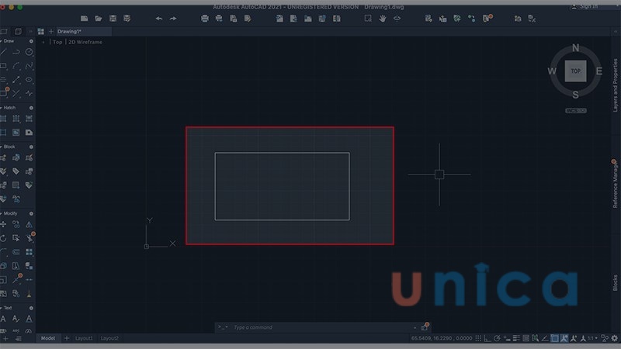Image resolution: width=621 pixels, height=349 pixels.
Task: Click the Zoom window toolbar icon
Action: tap(368, 19)
